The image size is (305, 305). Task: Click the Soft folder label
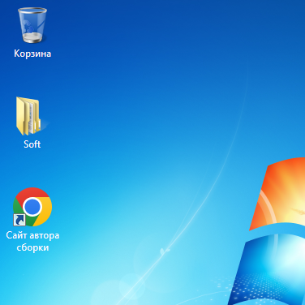[32, 144]
